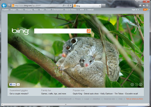Open Gayle King popular search

coord(78,94)
